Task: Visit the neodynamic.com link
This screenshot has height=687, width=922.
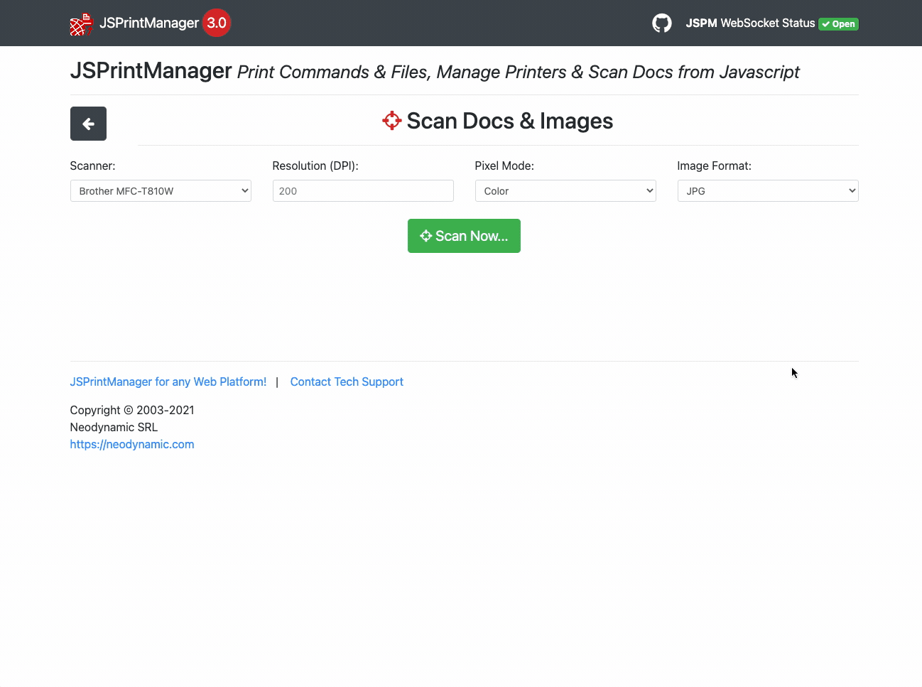Action: point(132,444)
